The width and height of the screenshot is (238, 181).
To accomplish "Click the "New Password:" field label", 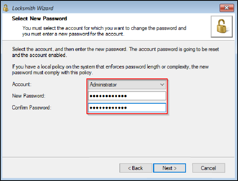I will (x=29, y=96).
